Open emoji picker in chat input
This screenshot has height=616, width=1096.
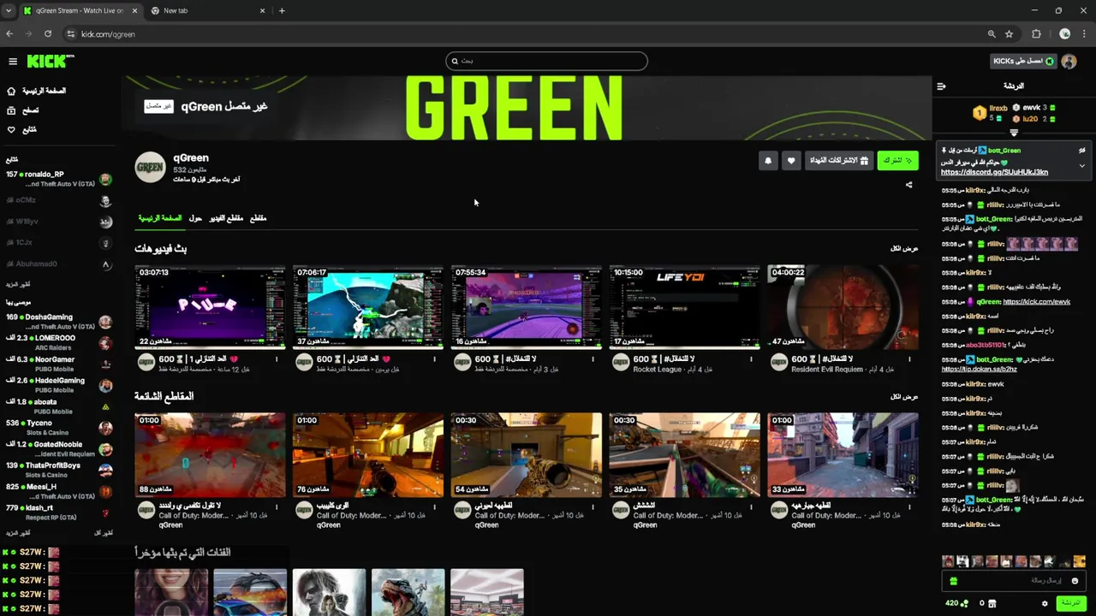[1075, 581]
